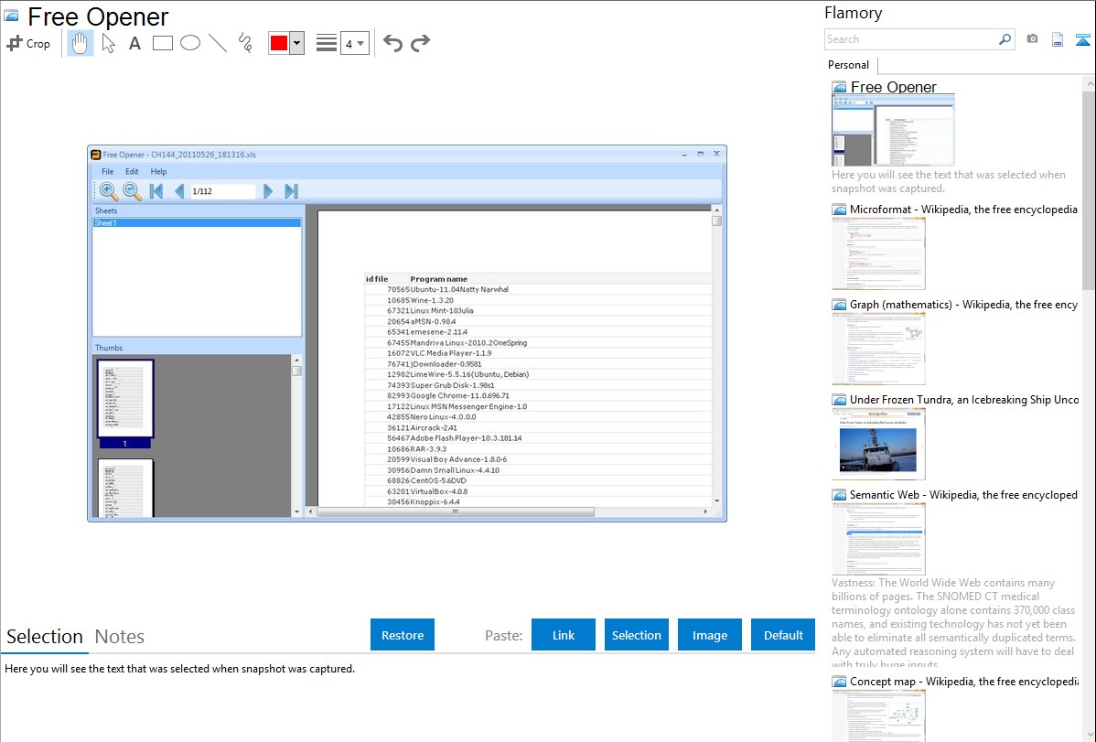The width and height of the screenshot is (1096, 742).
Task: Click the Flamory app icon beside title
Action: (x=11, y=16)
